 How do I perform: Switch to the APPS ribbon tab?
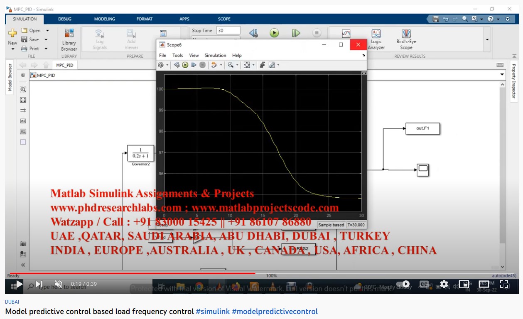(184, 19)
